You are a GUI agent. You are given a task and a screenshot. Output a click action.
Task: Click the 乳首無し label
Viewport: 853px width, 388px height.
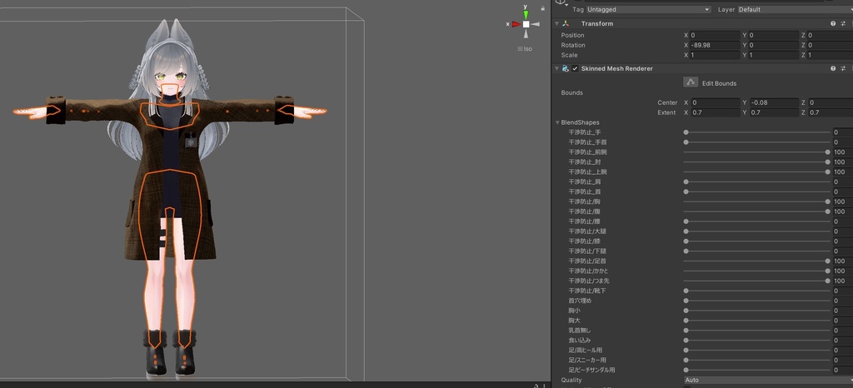[580, 331]
